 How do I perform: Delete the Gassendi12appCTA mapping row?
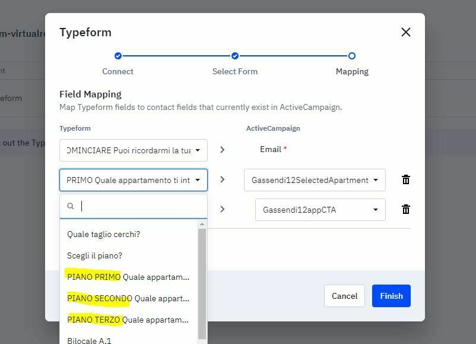tap(405, 209)
